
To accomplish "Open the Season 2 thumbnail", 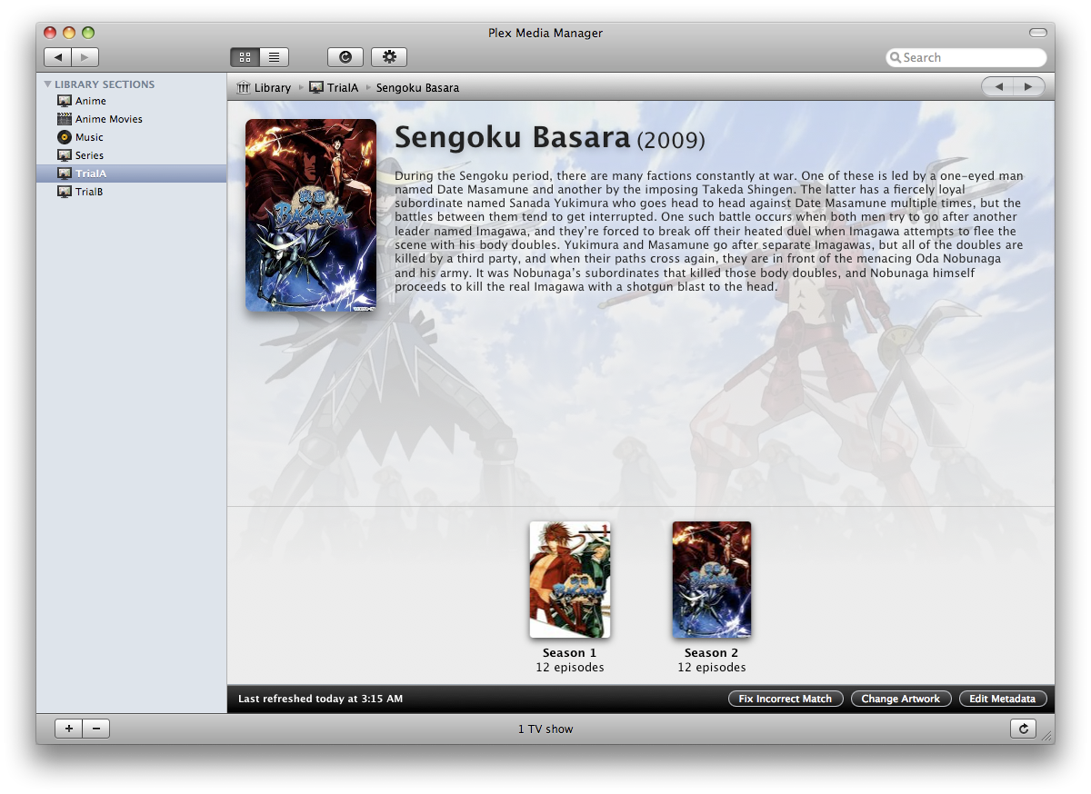I will 712,580.
